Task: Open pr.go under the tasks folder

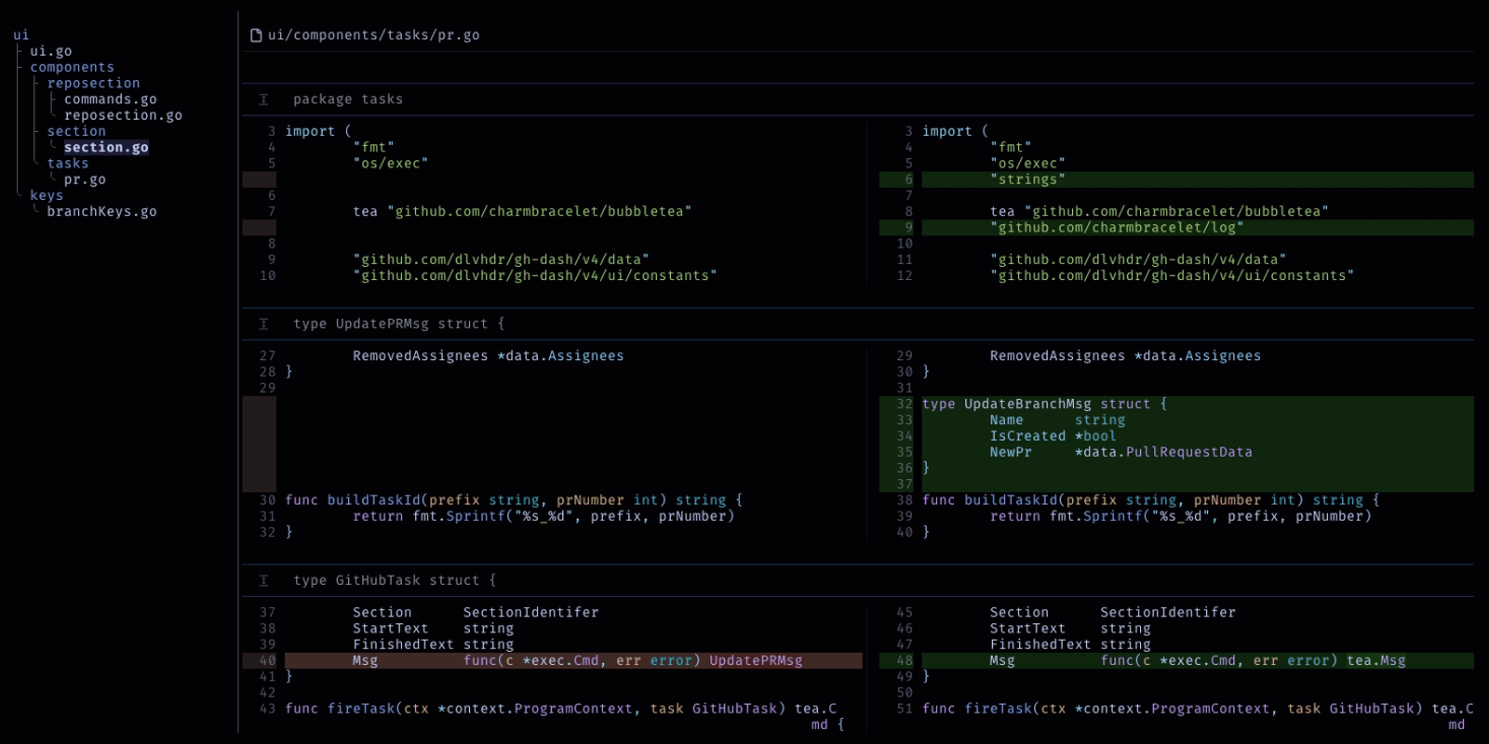Action: [x=85, y=179]
